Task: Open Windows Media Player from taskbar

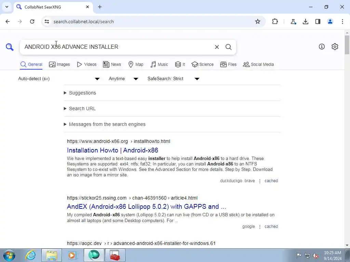Action: click(72, 255)
